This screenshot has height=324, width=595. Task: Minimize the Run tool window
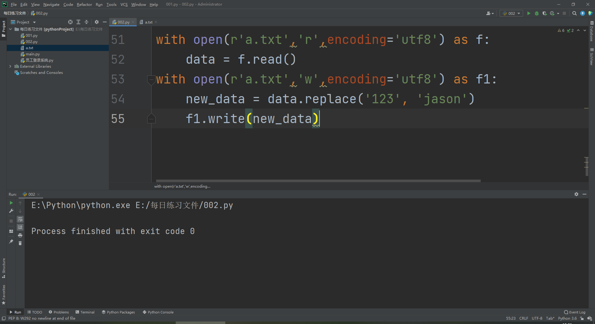click(x=584, y=194)
